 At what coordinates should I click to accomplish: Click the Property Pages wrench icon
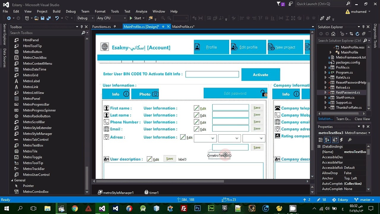pyautogui.click(x=349, y=140)
